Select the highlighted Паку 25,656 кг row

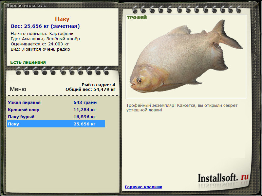tap(56, 124)
